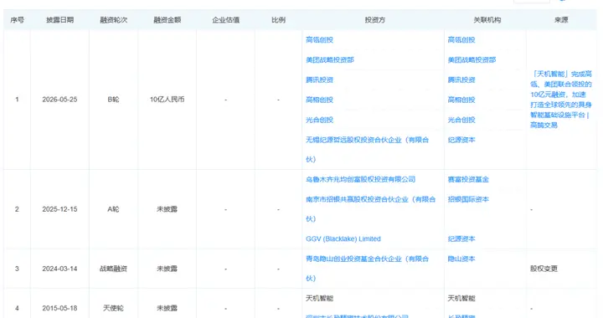This screenshot has width=603, height=318.
Task: Select 未披露 amount in the A轮 row
Action: (167, 209)
